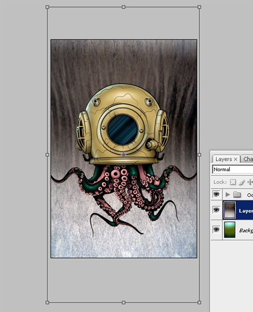Select the Background layer name

pyautogui.click(x=246, y=231)
